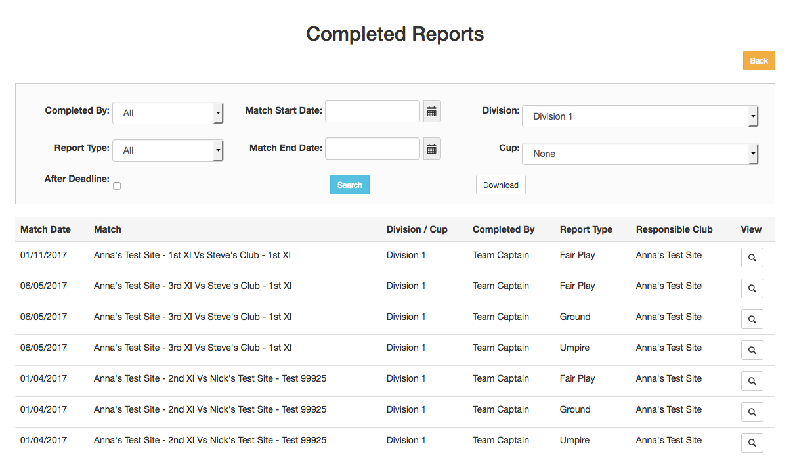Open the Match Start Date calendar picker
The width and height of the screenshot is (795, 473).
(x=432, y=112)
